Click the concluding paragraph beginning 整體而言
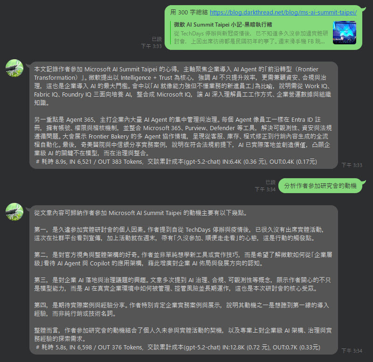Screen dimensions: 373x362 pos(183,334)
